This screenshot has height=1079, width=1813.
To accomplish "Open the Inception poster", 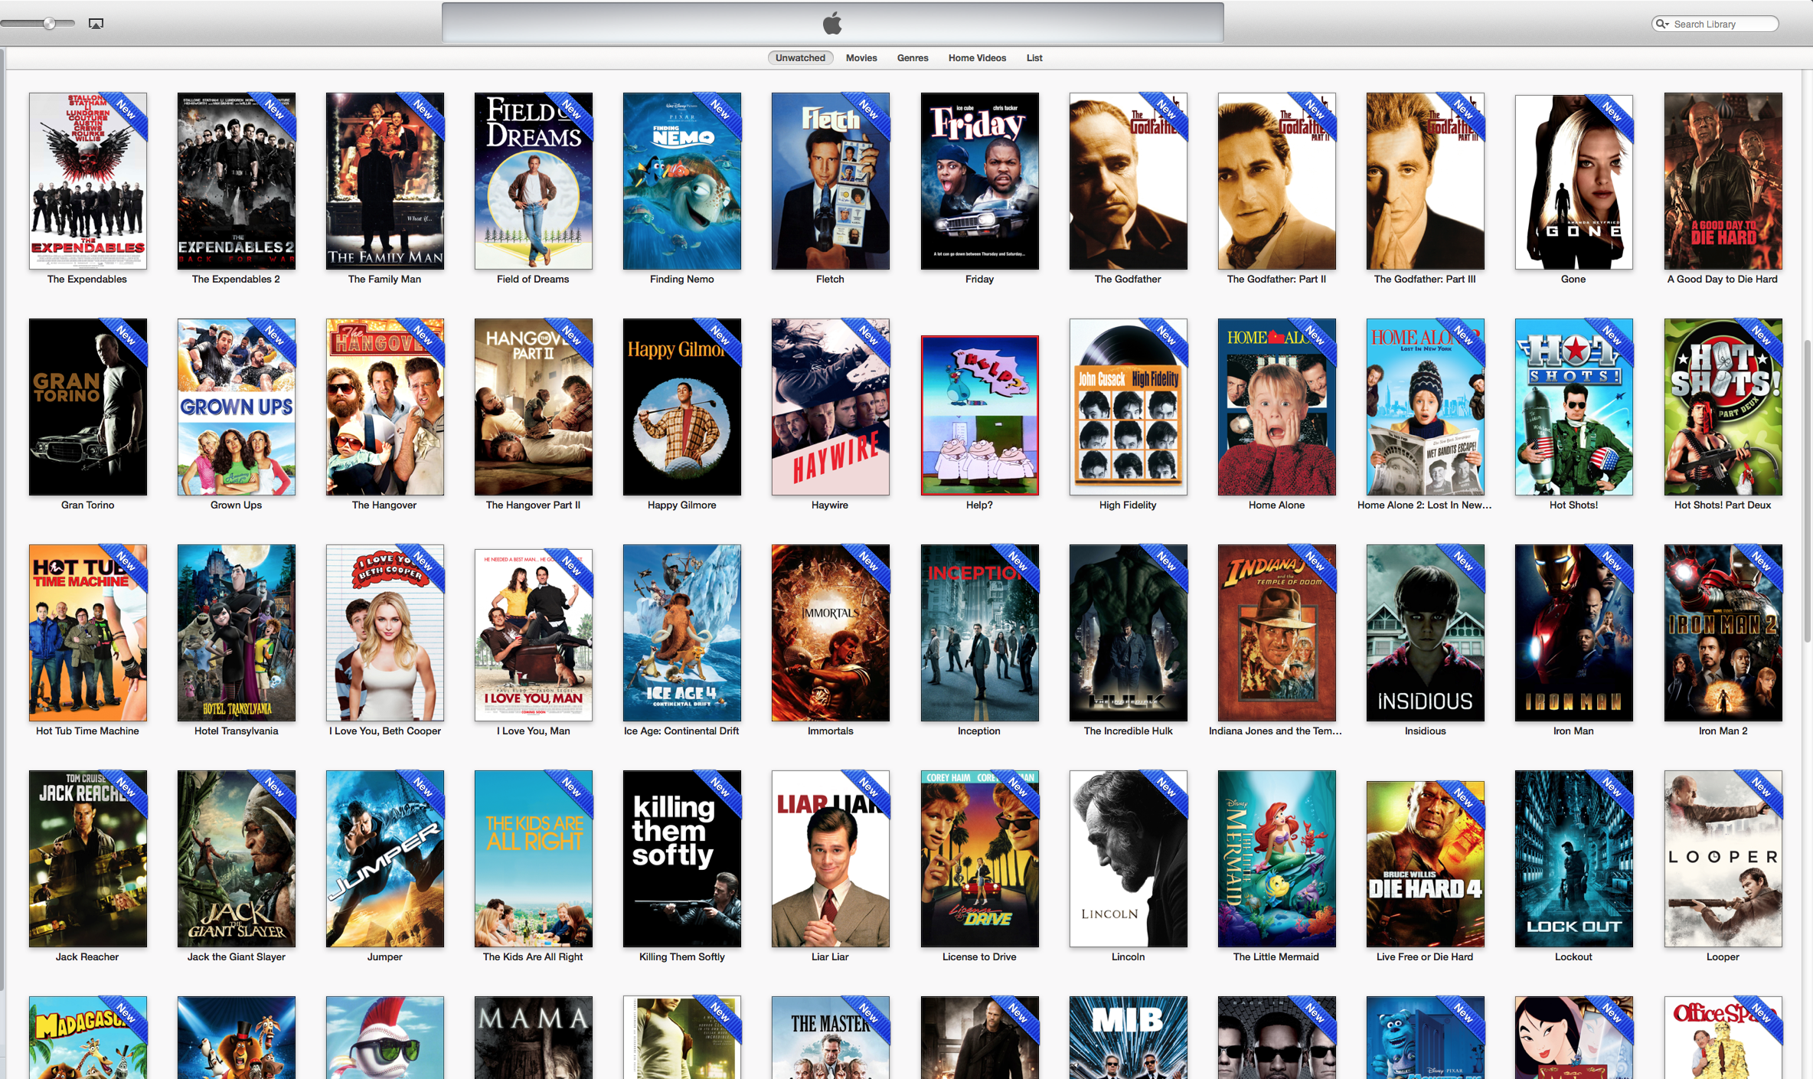I will [x=980, y=633].
